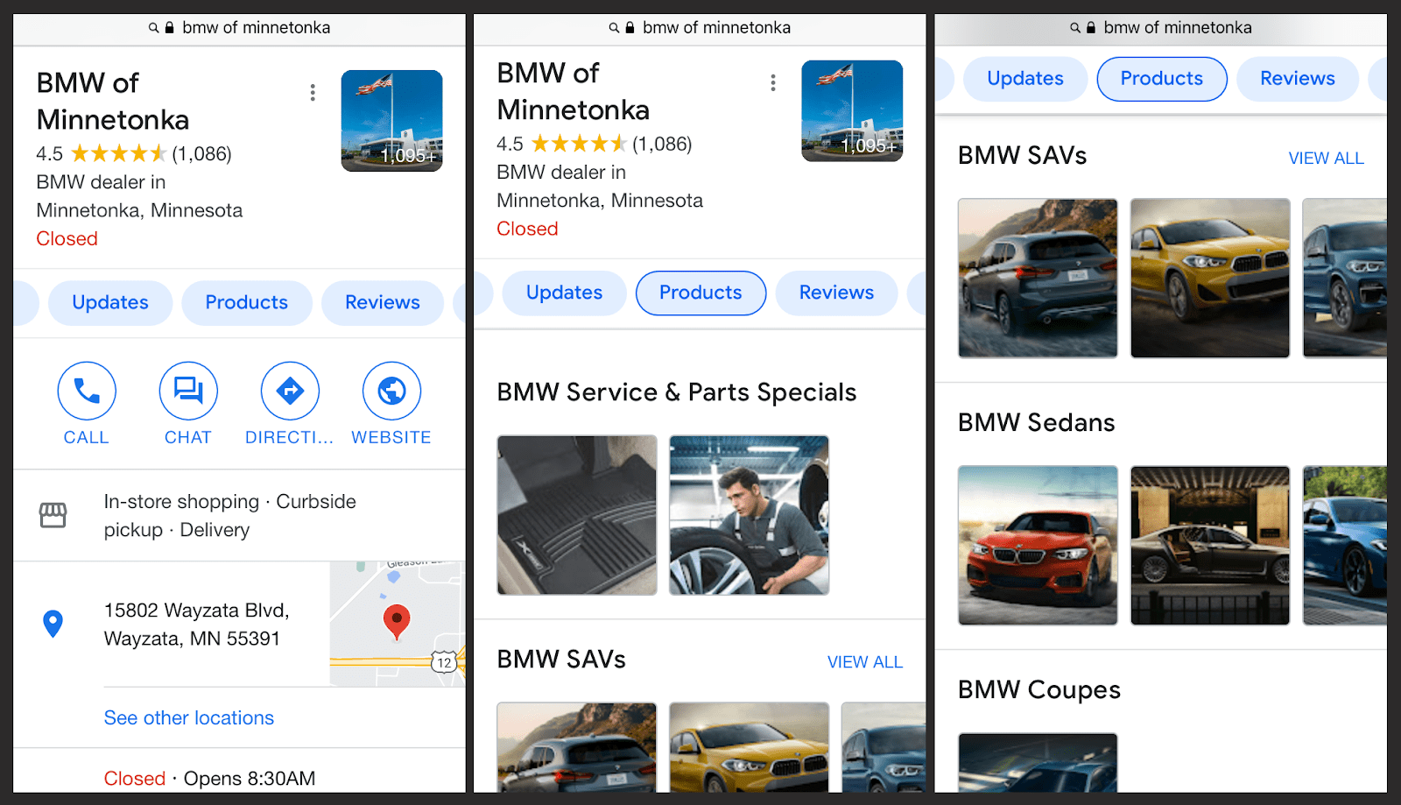
Task: Open yellow SAV image in right panel
Action: pos(1210,278)
